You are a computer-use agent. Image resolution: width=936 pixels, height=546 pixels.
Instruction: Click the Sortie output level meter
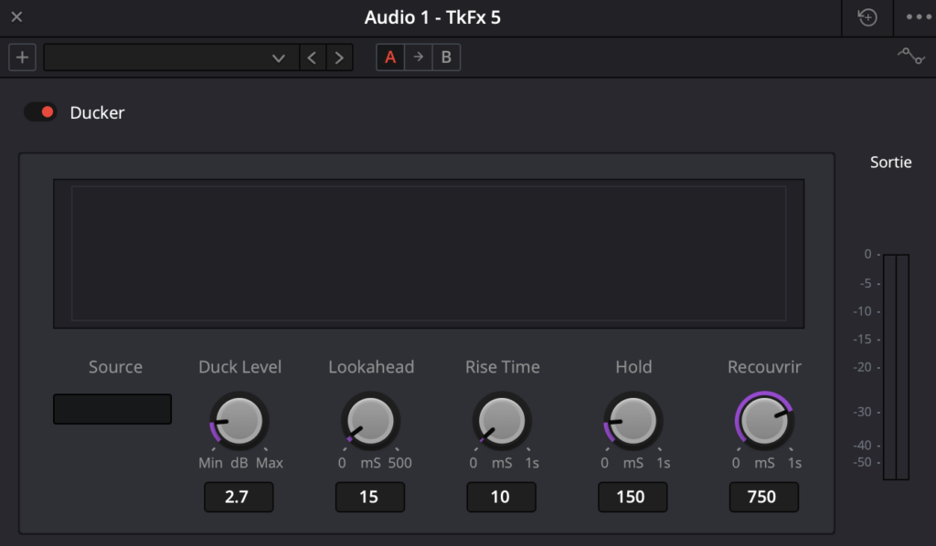click(x=896, y=366)
